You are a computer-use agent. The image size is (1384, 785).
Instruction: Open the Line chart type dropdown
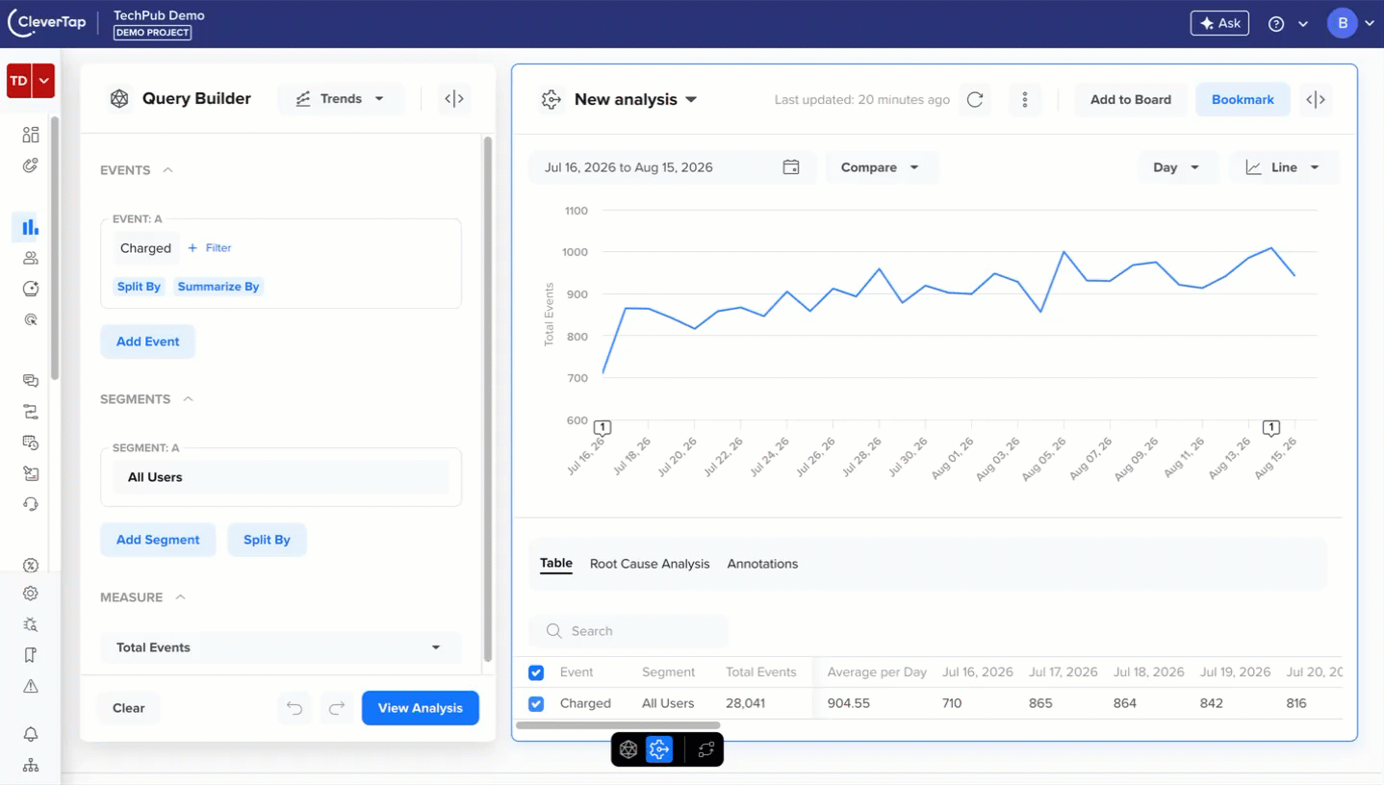tap(1283, 167)
